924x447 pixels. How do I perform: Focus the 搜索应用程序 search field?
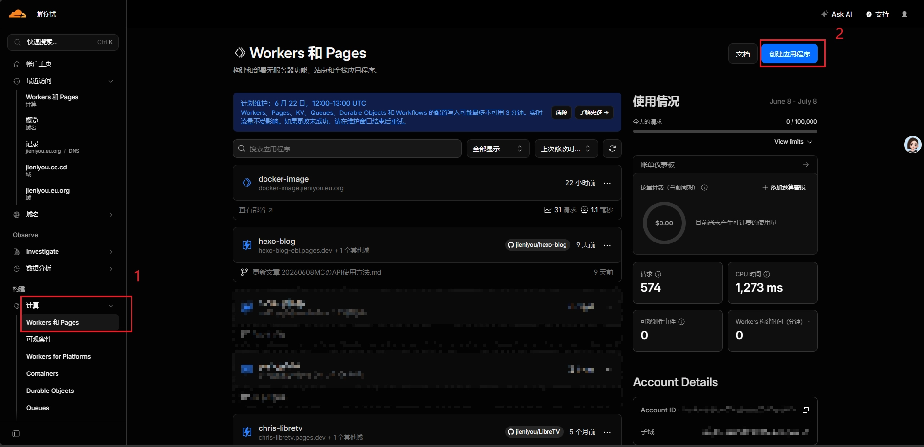point(347,149)
